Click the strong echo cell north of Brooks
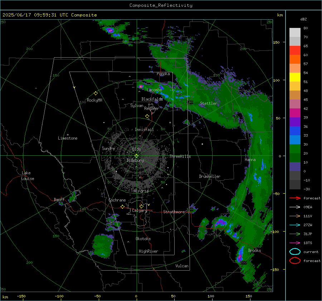 tap(221, 222)
